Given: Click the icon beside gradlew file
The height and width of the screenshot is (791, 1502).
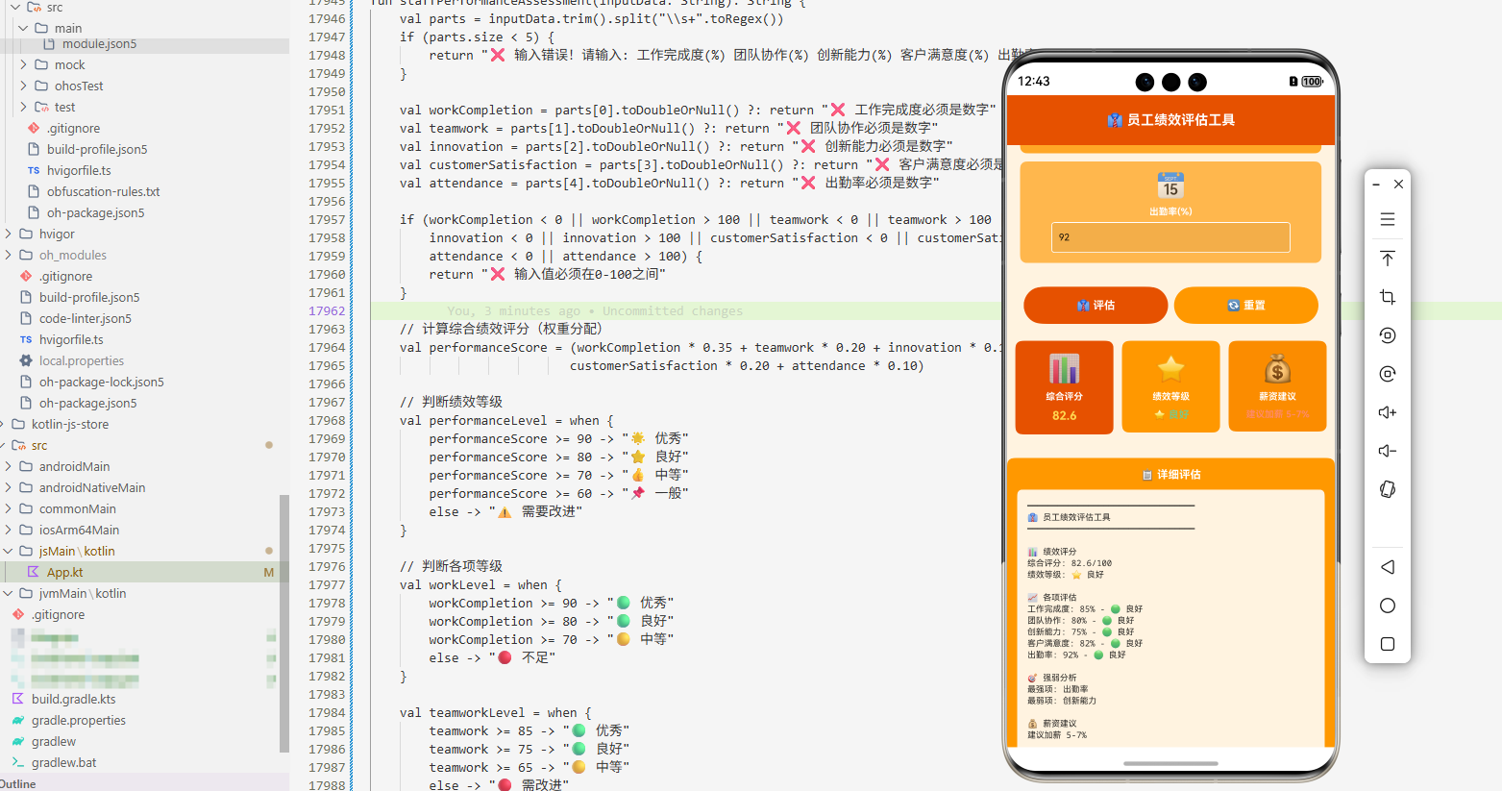Looking at the screenshot, I should pyautogui.click(x=18, y=741).
